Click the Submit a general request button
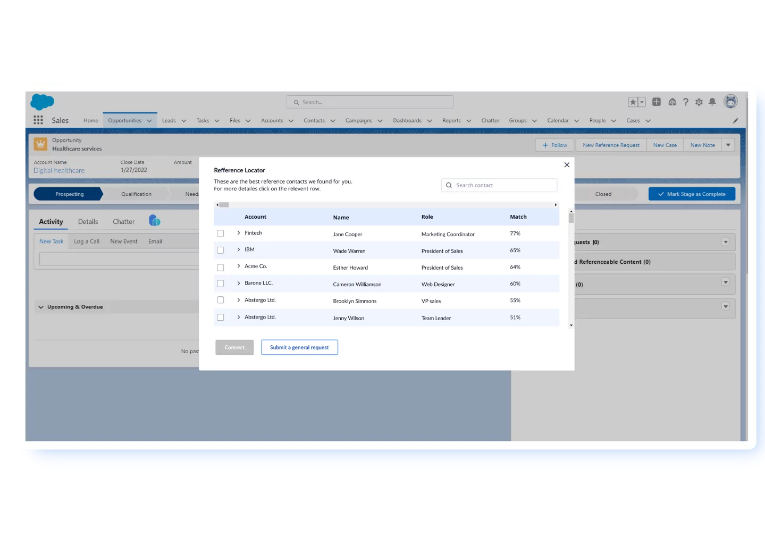This screenshot has width=765, height=533. (299, 347)
